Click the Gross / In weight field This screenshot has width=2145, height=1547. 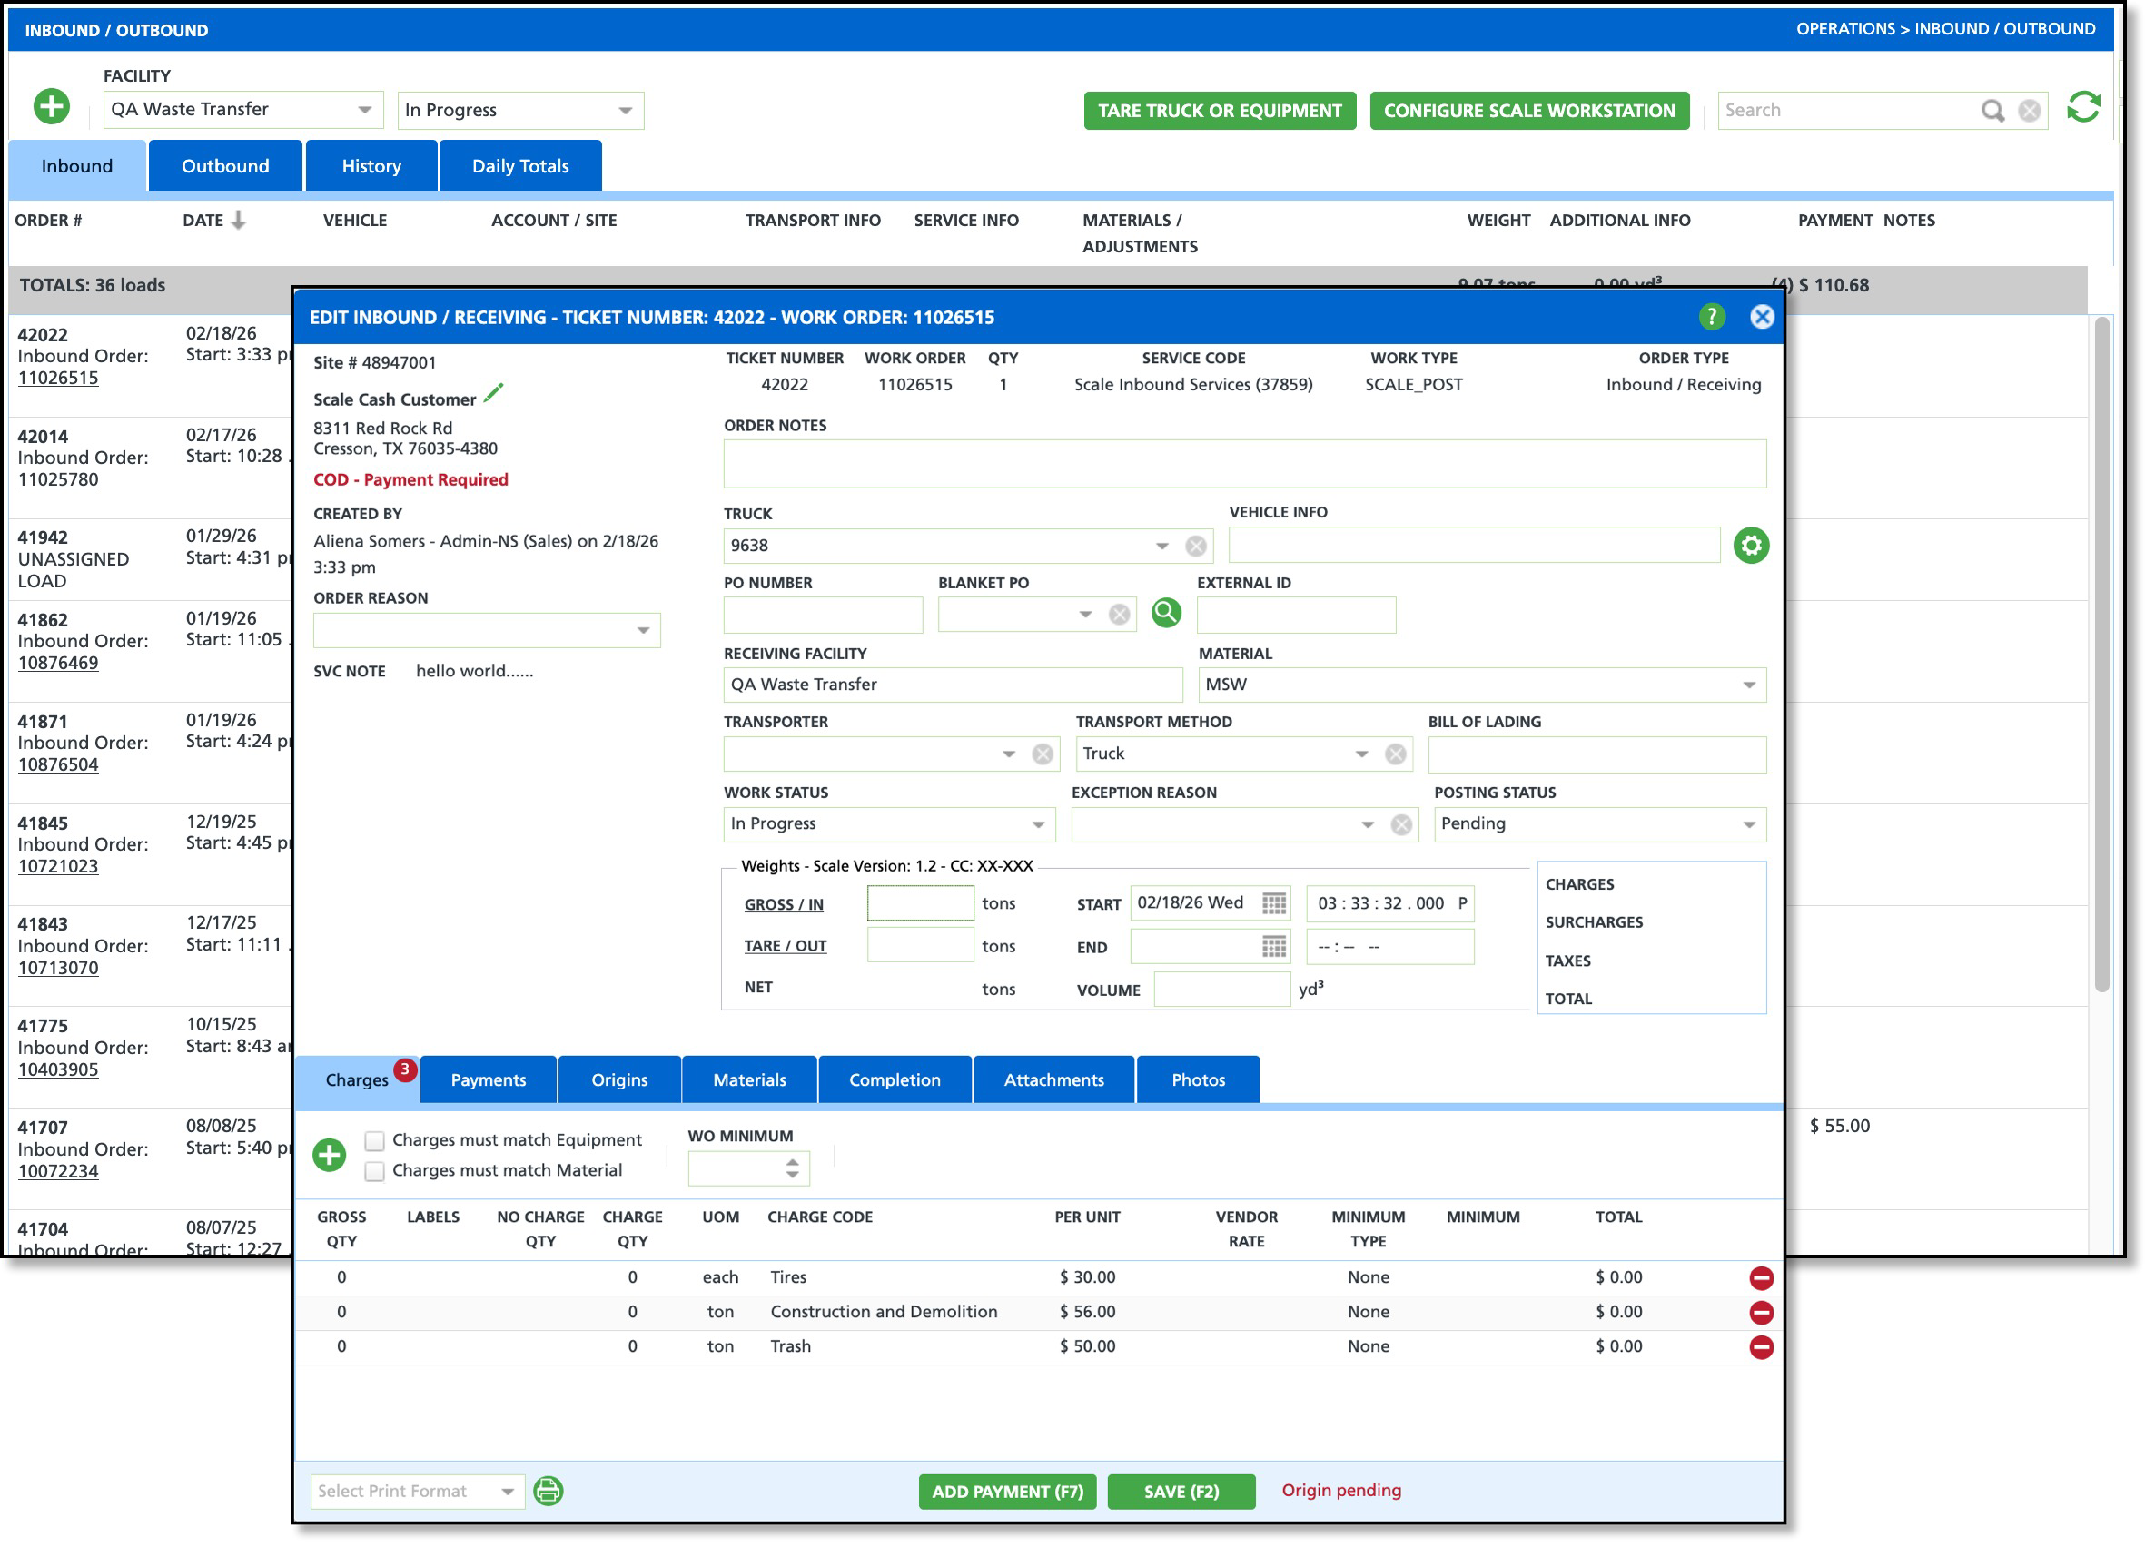[919, 904]
